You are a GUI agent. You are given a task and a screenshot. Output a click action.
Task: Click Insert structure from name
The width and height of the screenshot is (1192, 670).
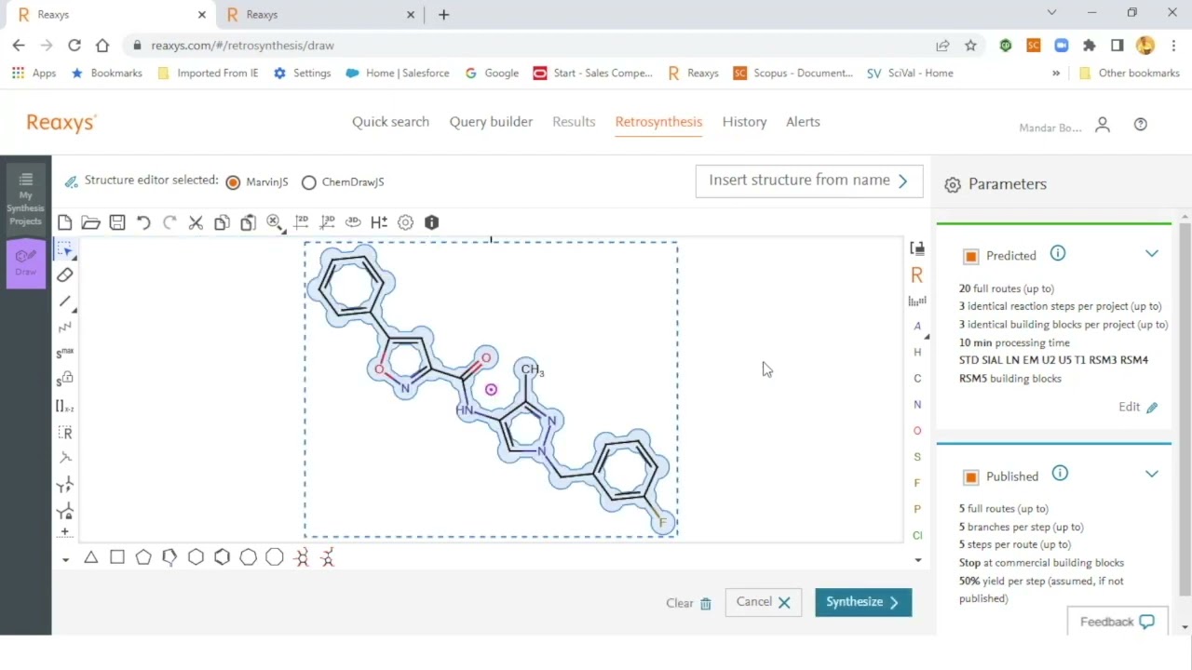pos(809,181)
